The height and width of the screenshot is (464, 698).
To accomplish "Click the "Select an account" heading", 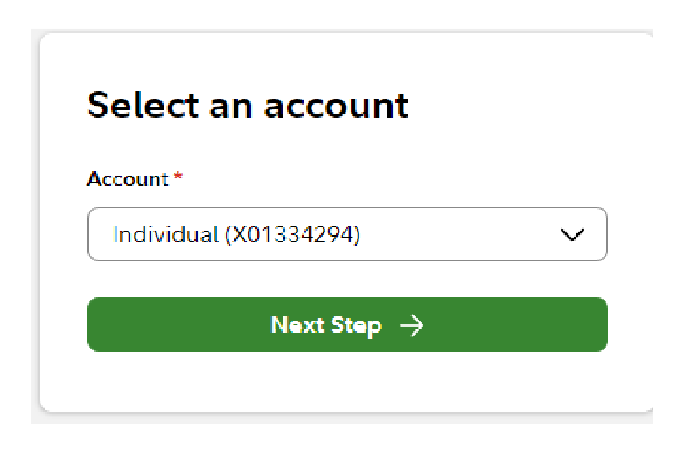I will click(248, 106).
